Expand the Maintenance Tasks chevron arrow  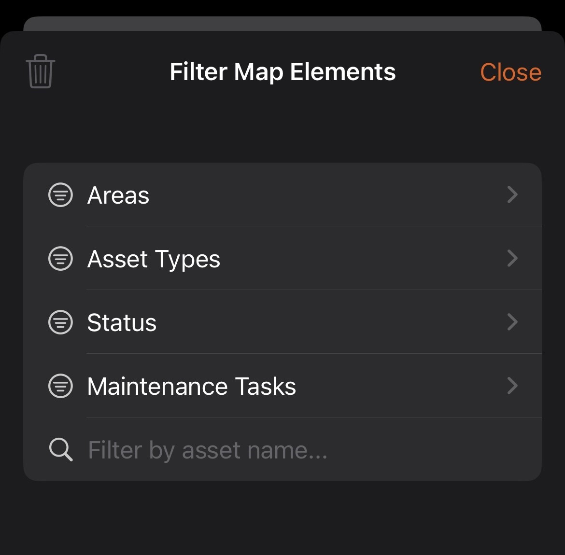pos(512,386)
